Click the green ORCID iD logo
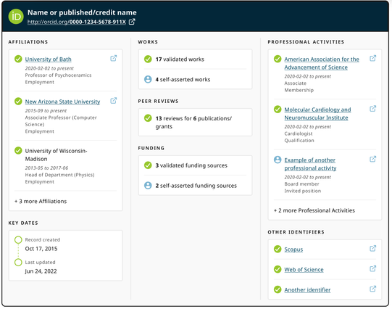 [16, 17]
